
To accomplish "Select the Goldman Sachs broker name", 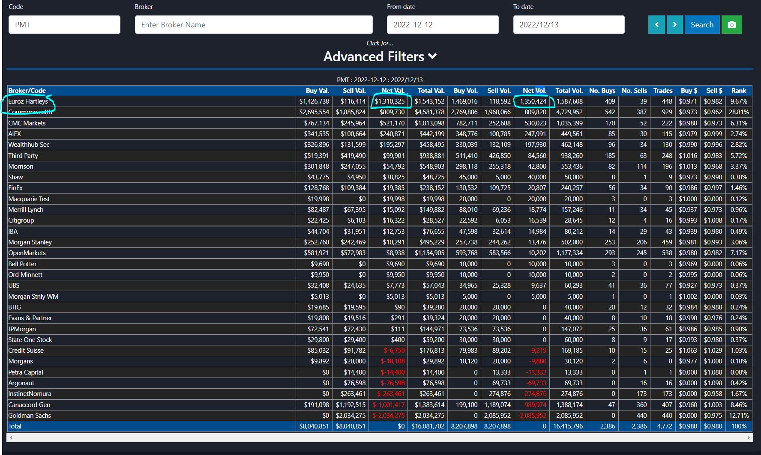I will click(30, 416).
